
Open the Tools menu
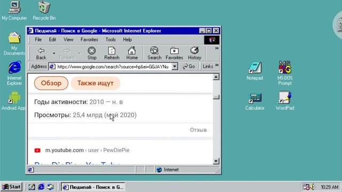coord(111,39)
